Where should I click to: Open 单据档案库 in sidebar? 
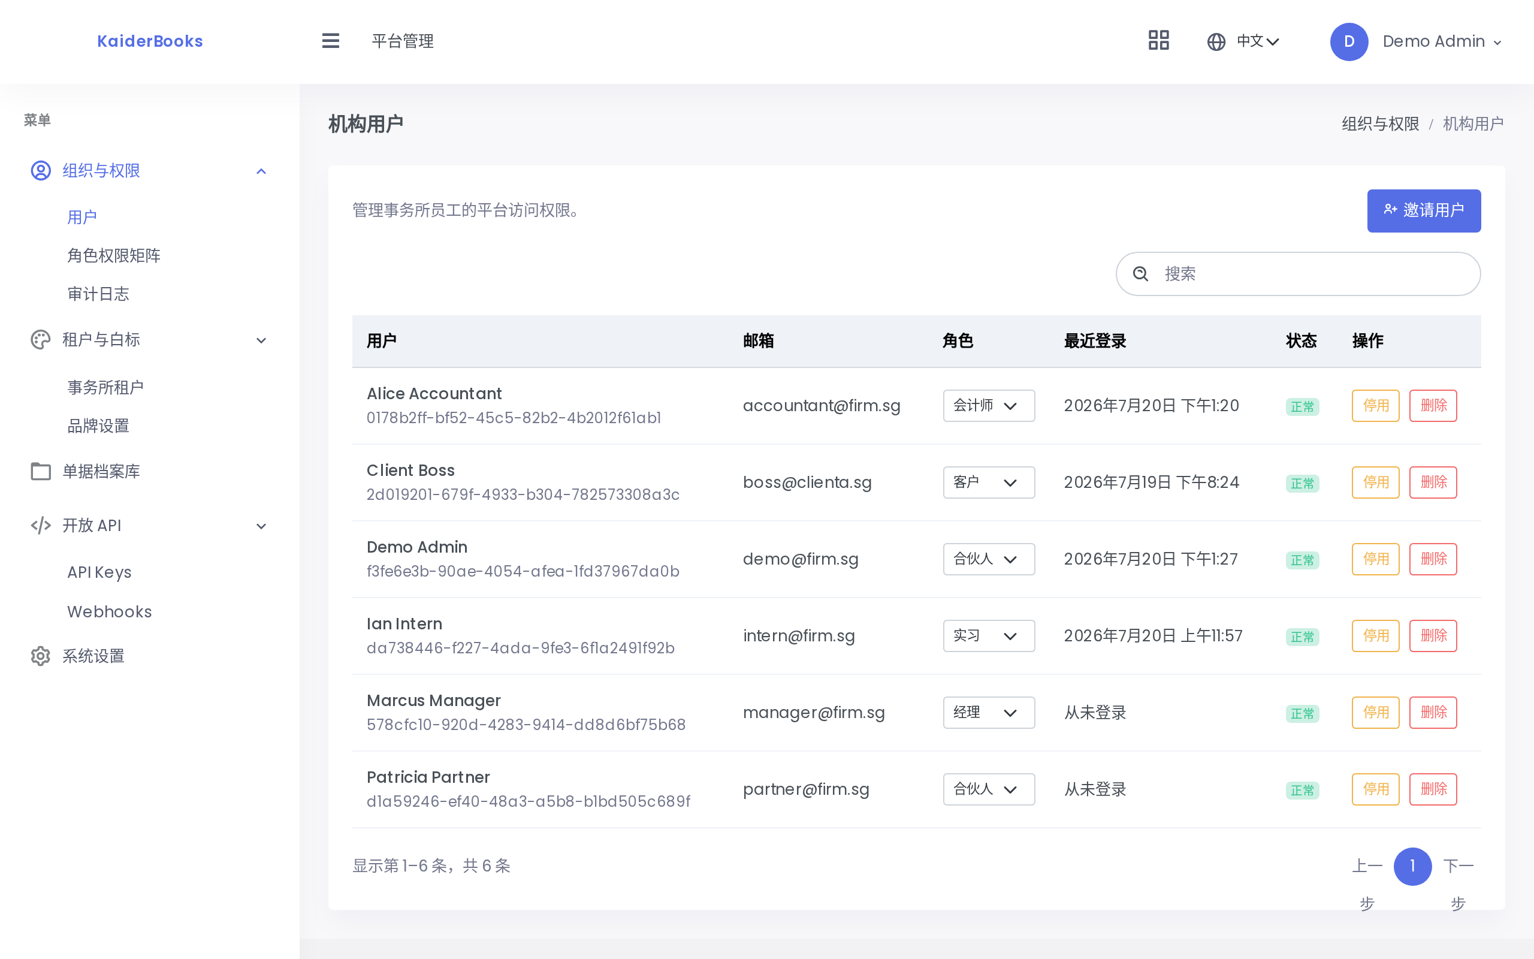click(x=101, y=471)
